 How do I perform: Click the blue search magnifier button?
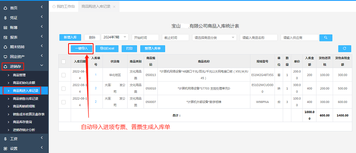click(326, 37)
